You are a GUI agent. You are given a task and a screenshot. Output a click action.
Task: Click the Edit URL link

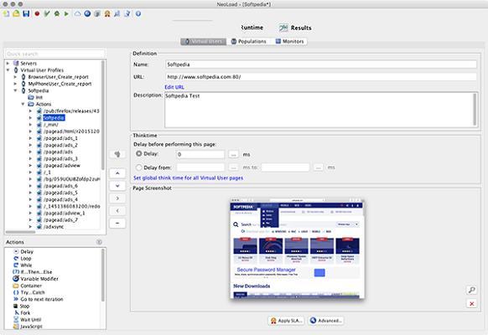(174, 87)
